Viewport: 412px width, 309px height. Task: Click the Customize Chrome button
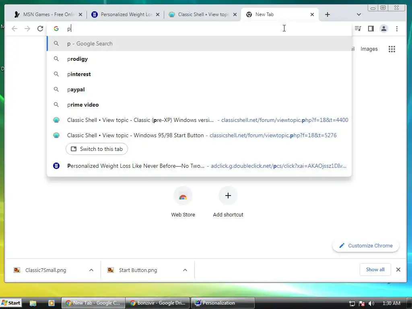365,245
